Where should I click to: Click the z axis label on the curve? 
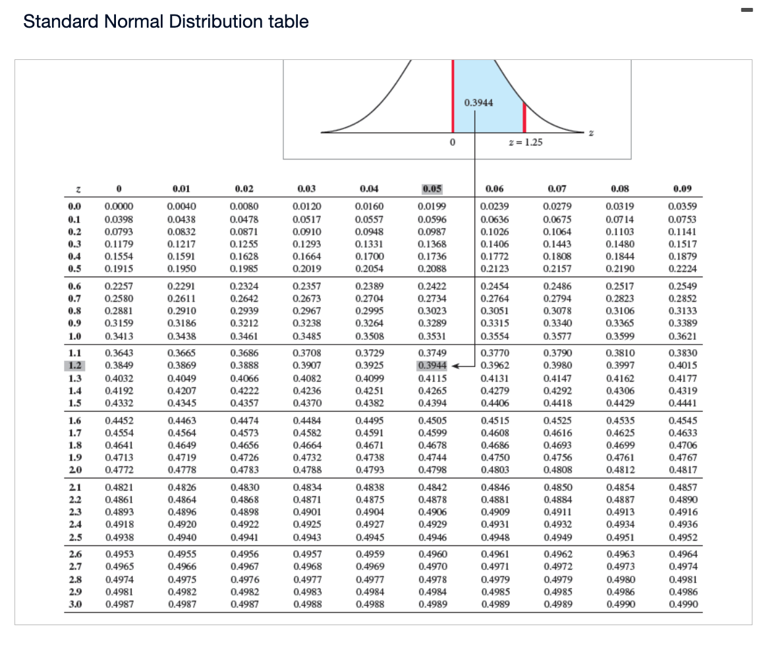coord(591,132)
